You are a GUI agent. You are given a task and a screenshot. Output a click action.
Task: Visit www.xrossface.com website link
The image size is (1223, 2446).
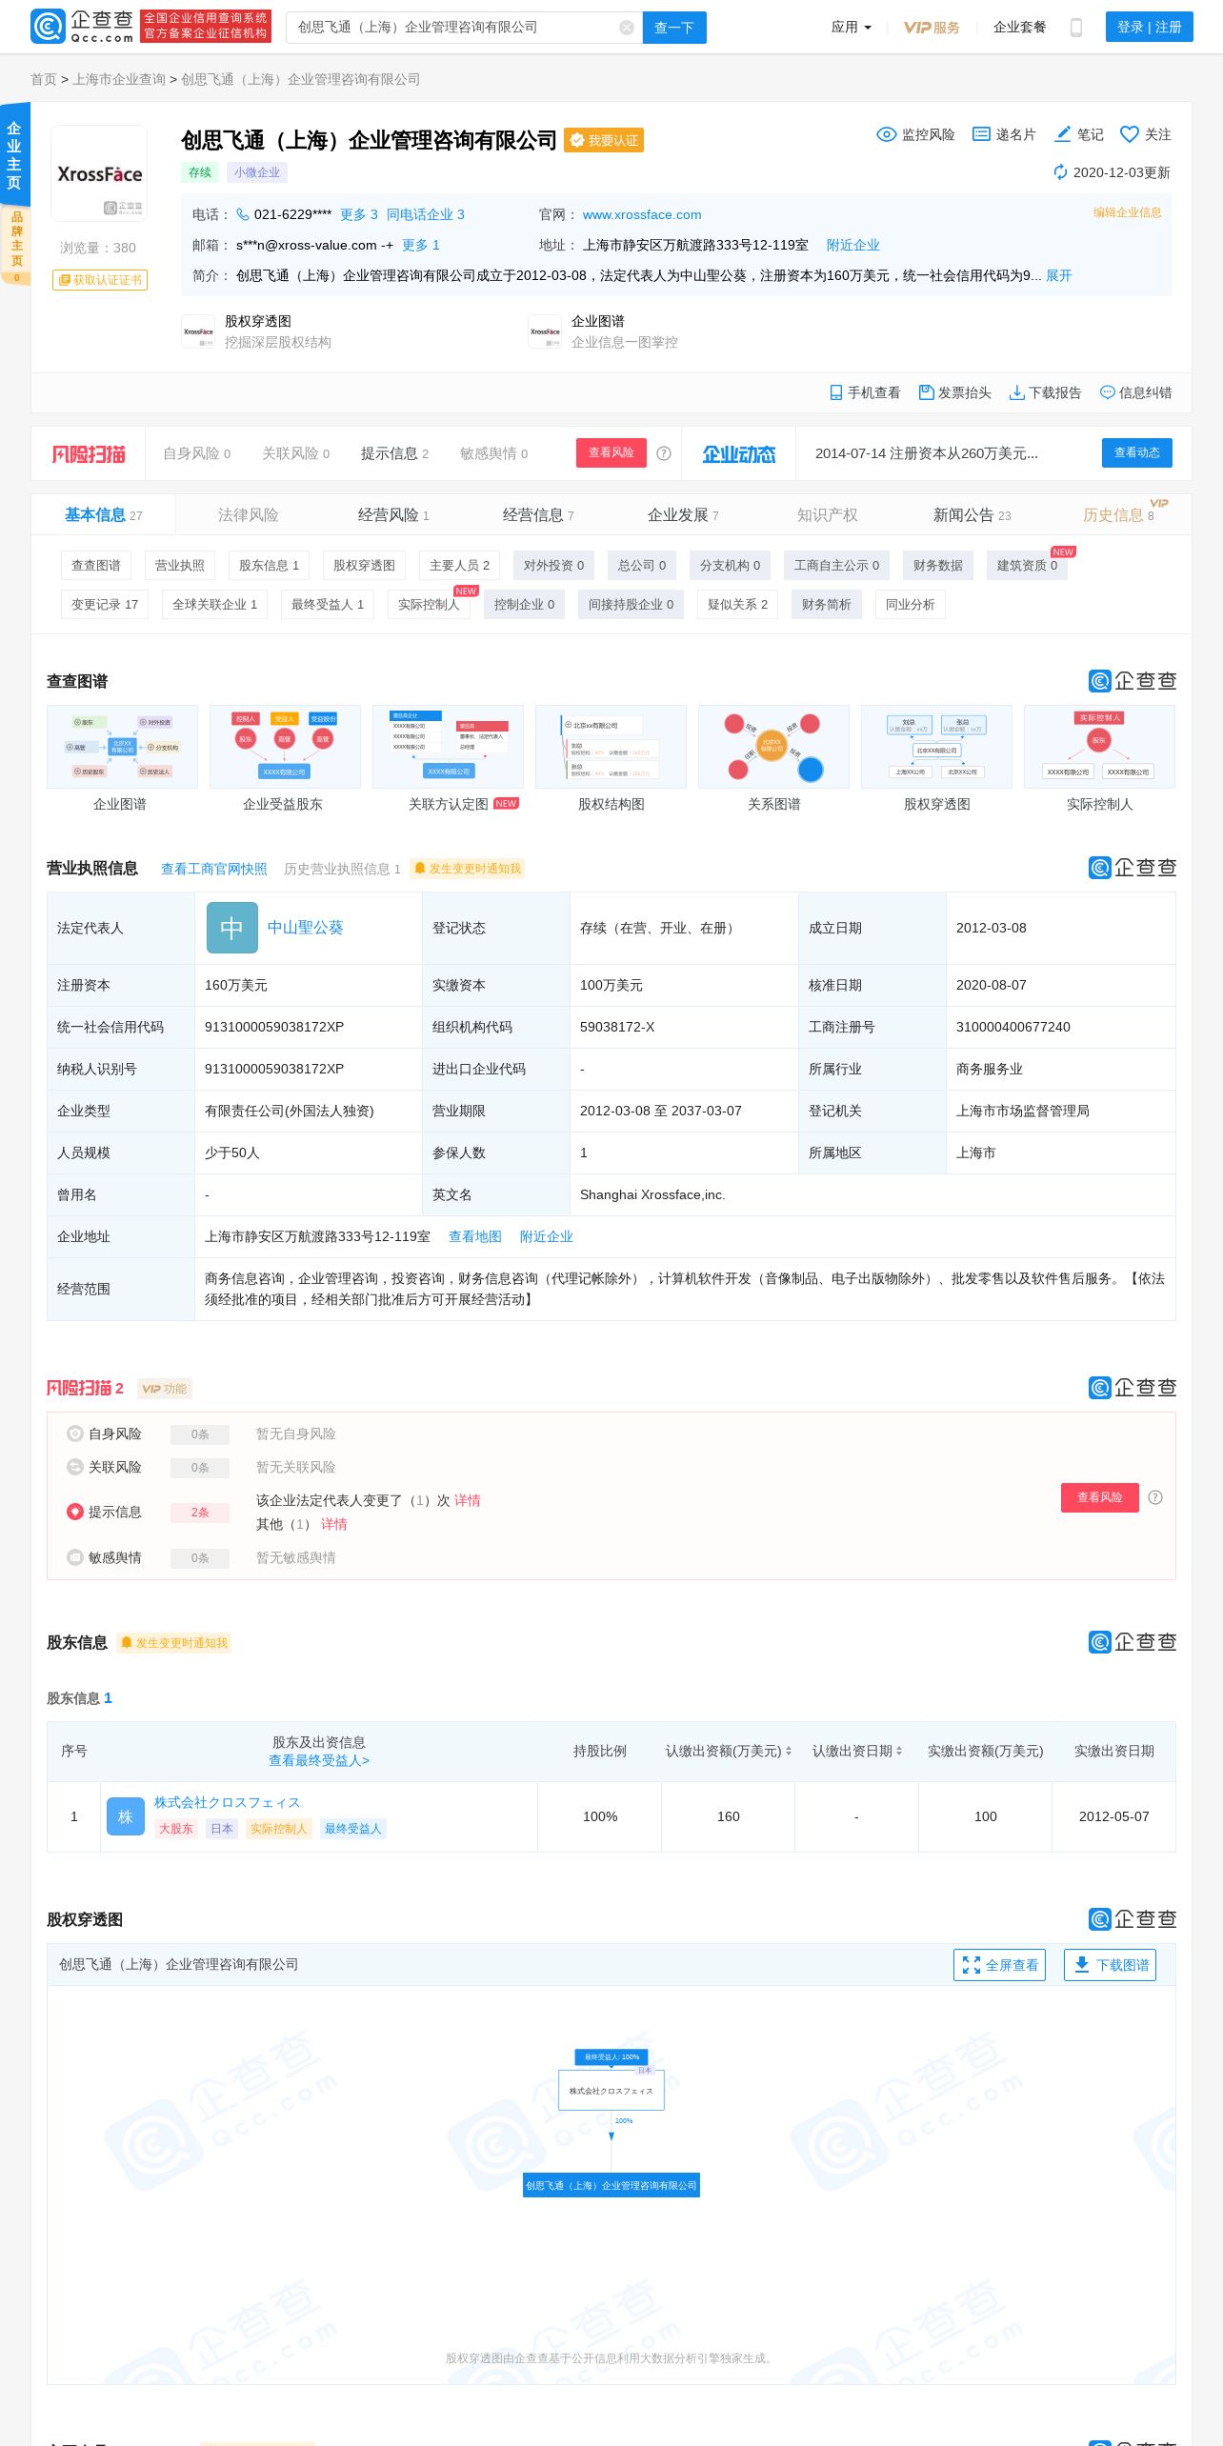[x=642, y=214]
